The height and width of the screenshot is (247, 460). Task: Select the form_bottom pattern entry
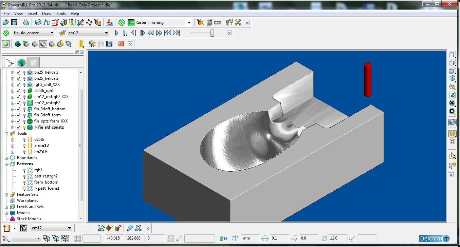46,182
